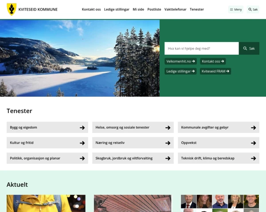Click the arrow beside Kommunale avgifter og gebyr
Image resolution: width=266 pixels, height=212 pixels.
point(254,128)
